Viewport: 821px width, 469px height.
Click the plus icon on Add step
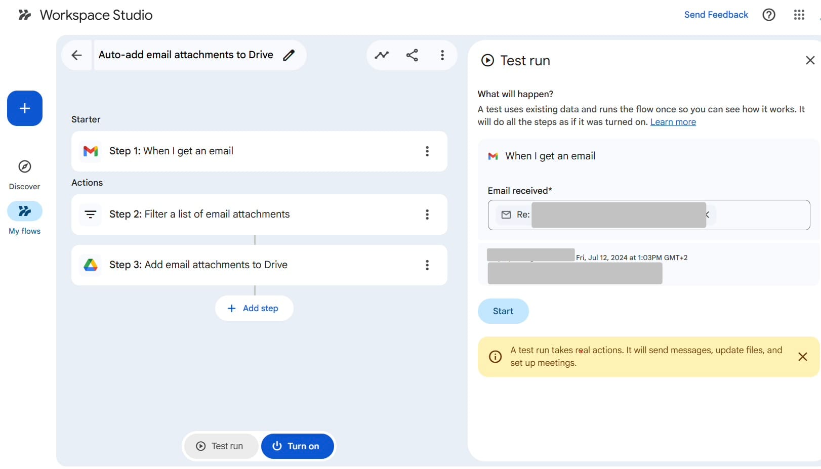click(x=232, y=308)
